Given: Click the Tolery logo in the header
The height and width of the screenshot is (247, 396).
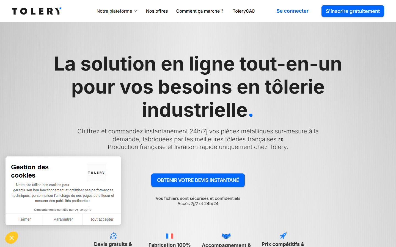Looking at the screenshot, I should [x=37, y=11].
